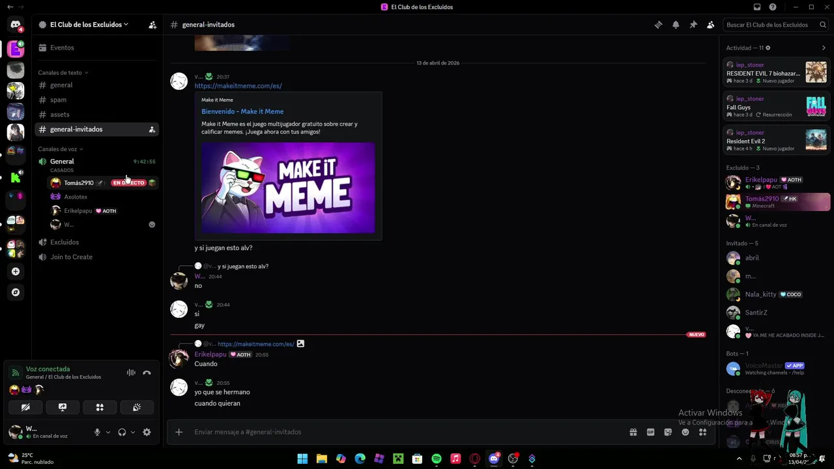
Task: Deafen audio with headphone icon
Action: pos(122,432)
